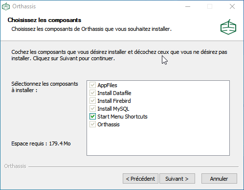
Task: Toggle the Install Datafile checkbox
Action: click(x=92, y=93)
